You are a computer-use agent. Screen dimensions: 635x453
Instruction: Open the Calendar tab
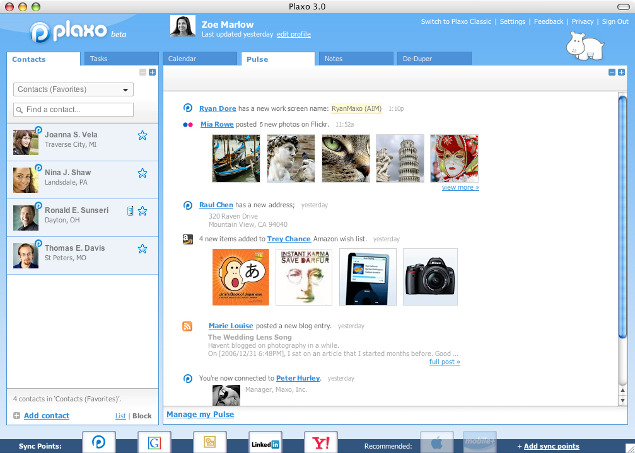200,59
